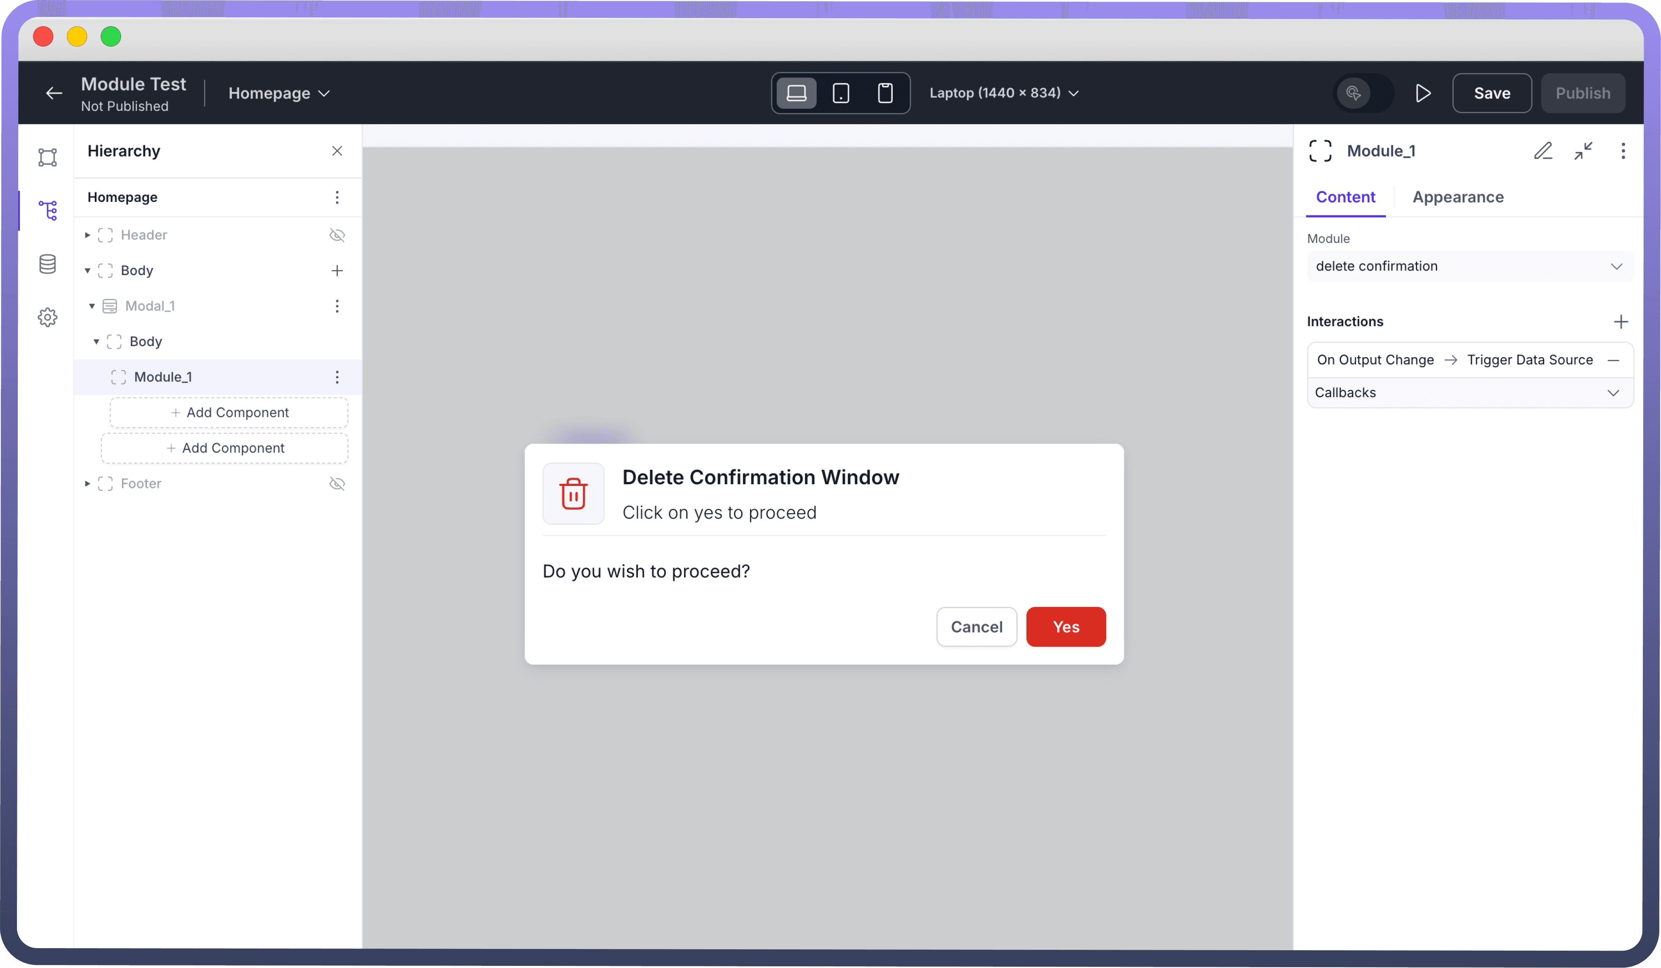Switch to mobile device preview
Screen dimensions: 1661x968
point(885,93)
